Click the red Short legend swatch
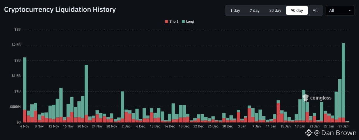Image resolution: width=359 pixels, height=140 pixels. point(167,21)
